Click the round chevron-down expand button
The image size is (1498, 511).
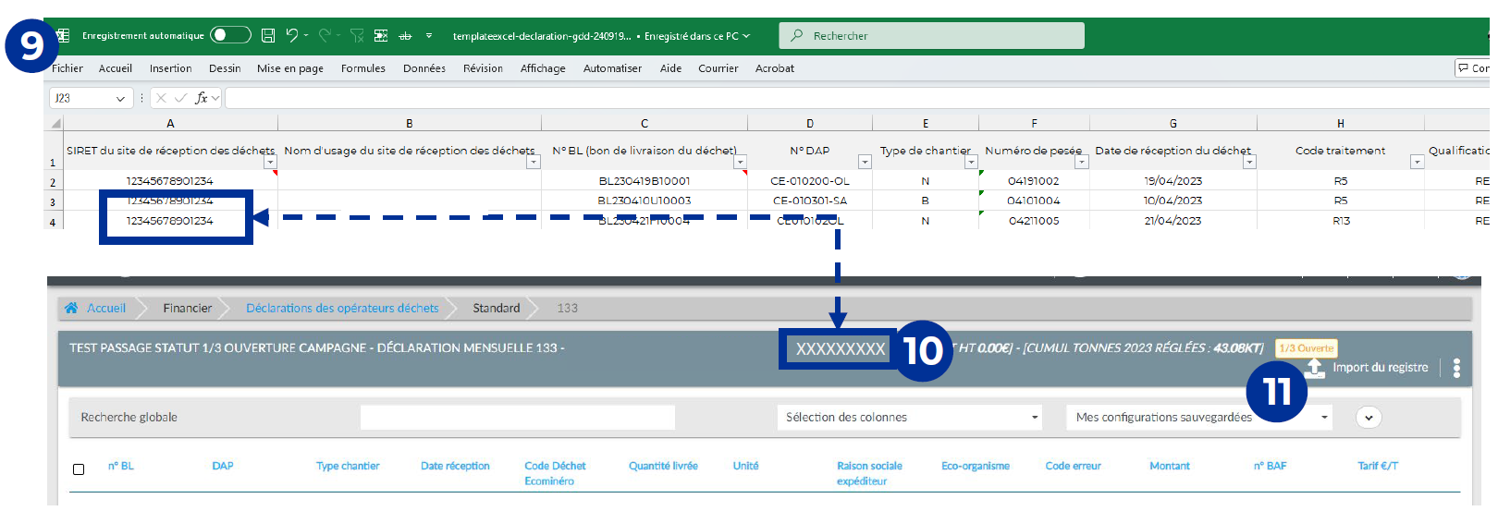pos(1369,418)
